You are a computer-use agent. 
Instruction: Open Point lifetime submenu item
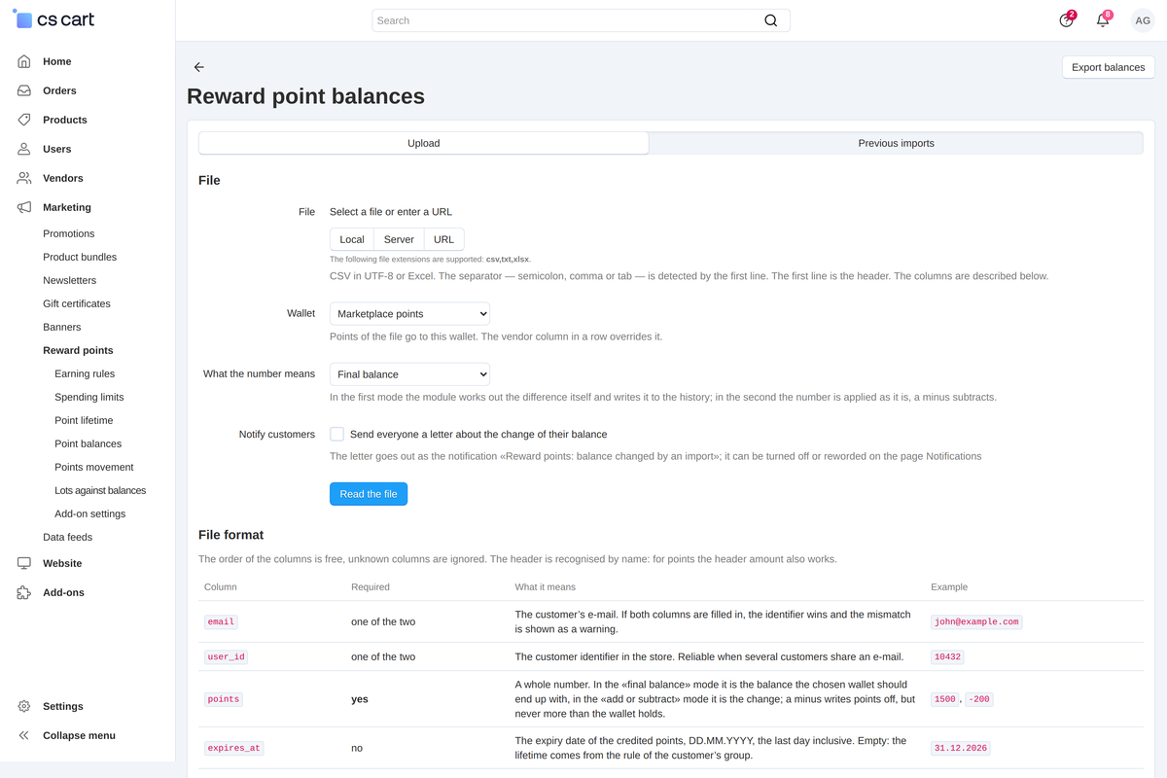click(84, 420)
